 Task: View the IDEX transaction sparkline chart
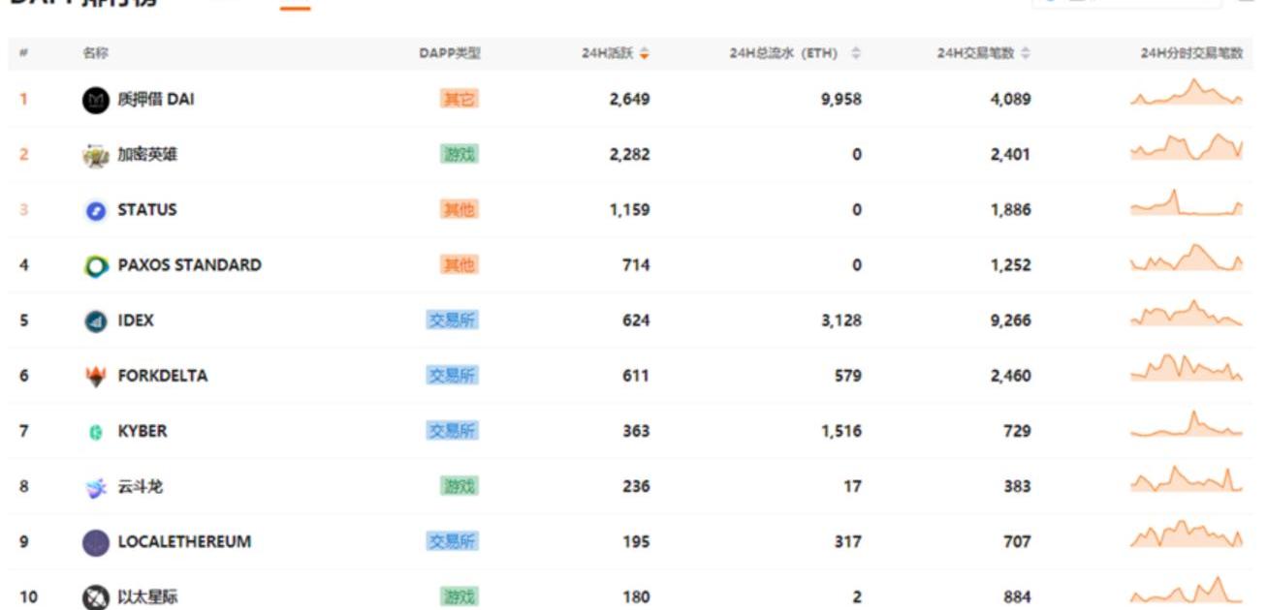click(x=1187, y=313)
